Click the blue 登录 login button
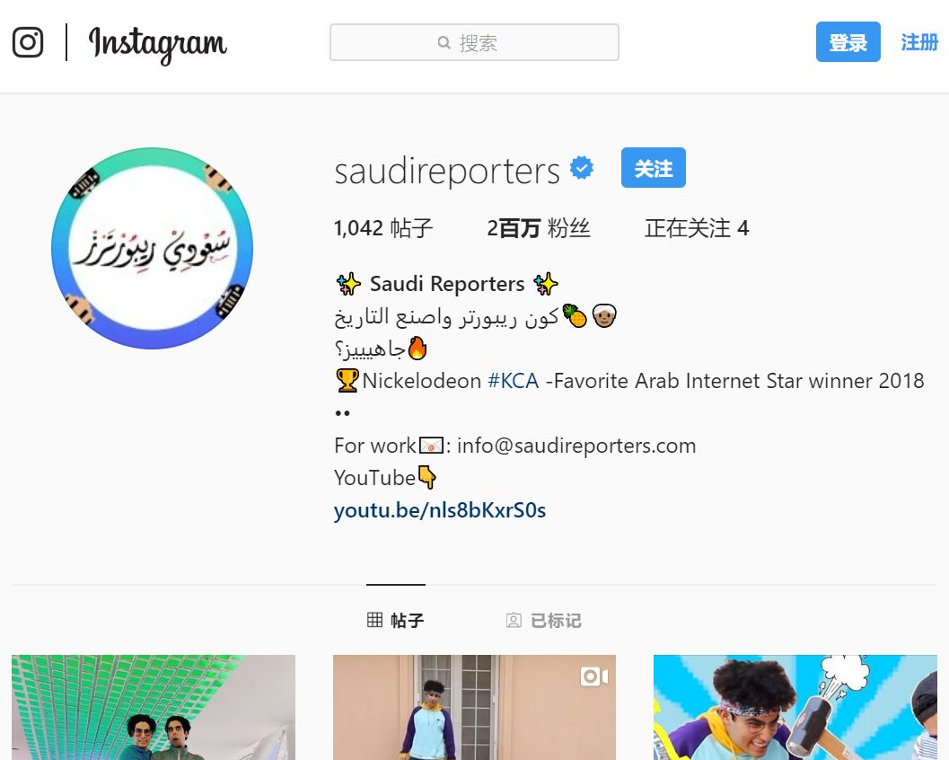This screenshot has width=949, height=760. pos(848,42)
